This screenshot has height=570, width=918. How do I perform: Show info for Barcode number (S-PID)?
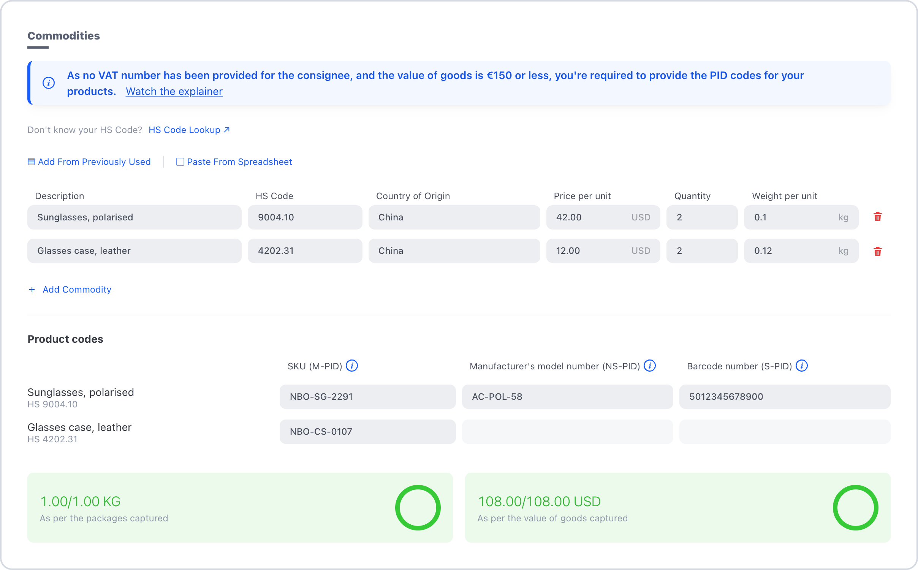(802, 366)
